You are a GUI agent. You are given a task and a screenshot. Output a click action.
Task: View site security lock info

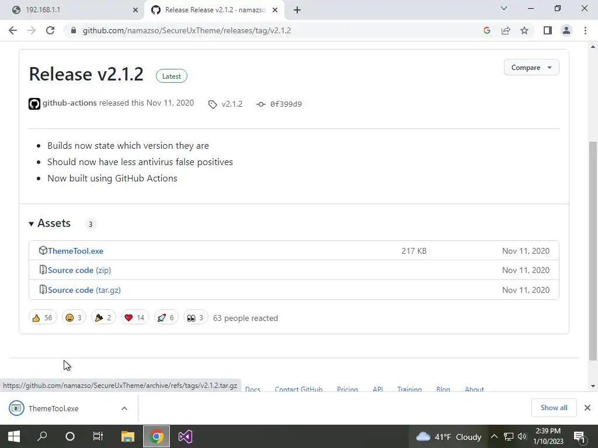pos(74,30)
